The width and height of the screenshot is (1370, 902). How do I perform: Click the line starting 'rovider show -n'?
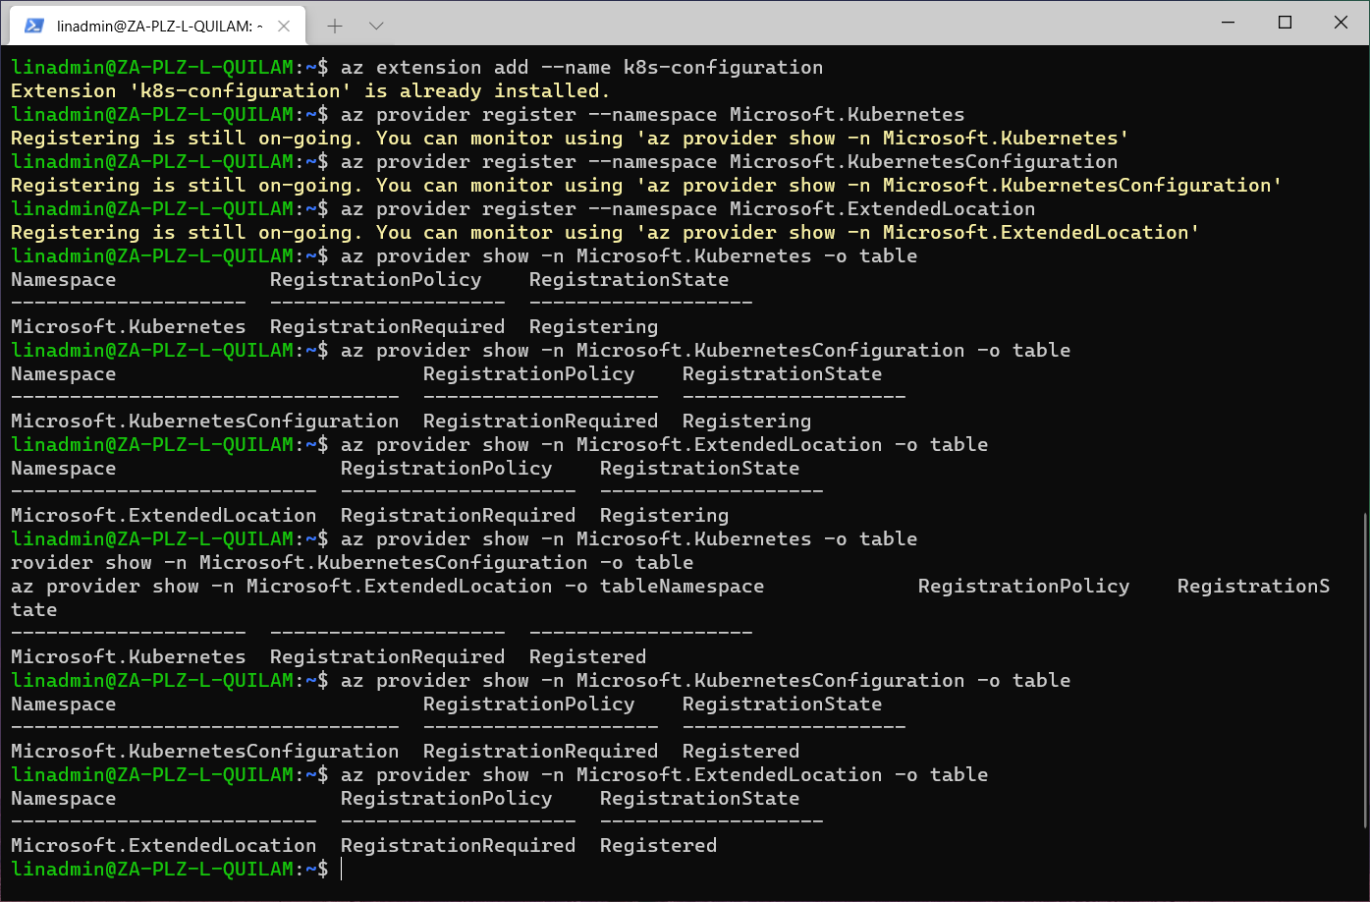353,563
